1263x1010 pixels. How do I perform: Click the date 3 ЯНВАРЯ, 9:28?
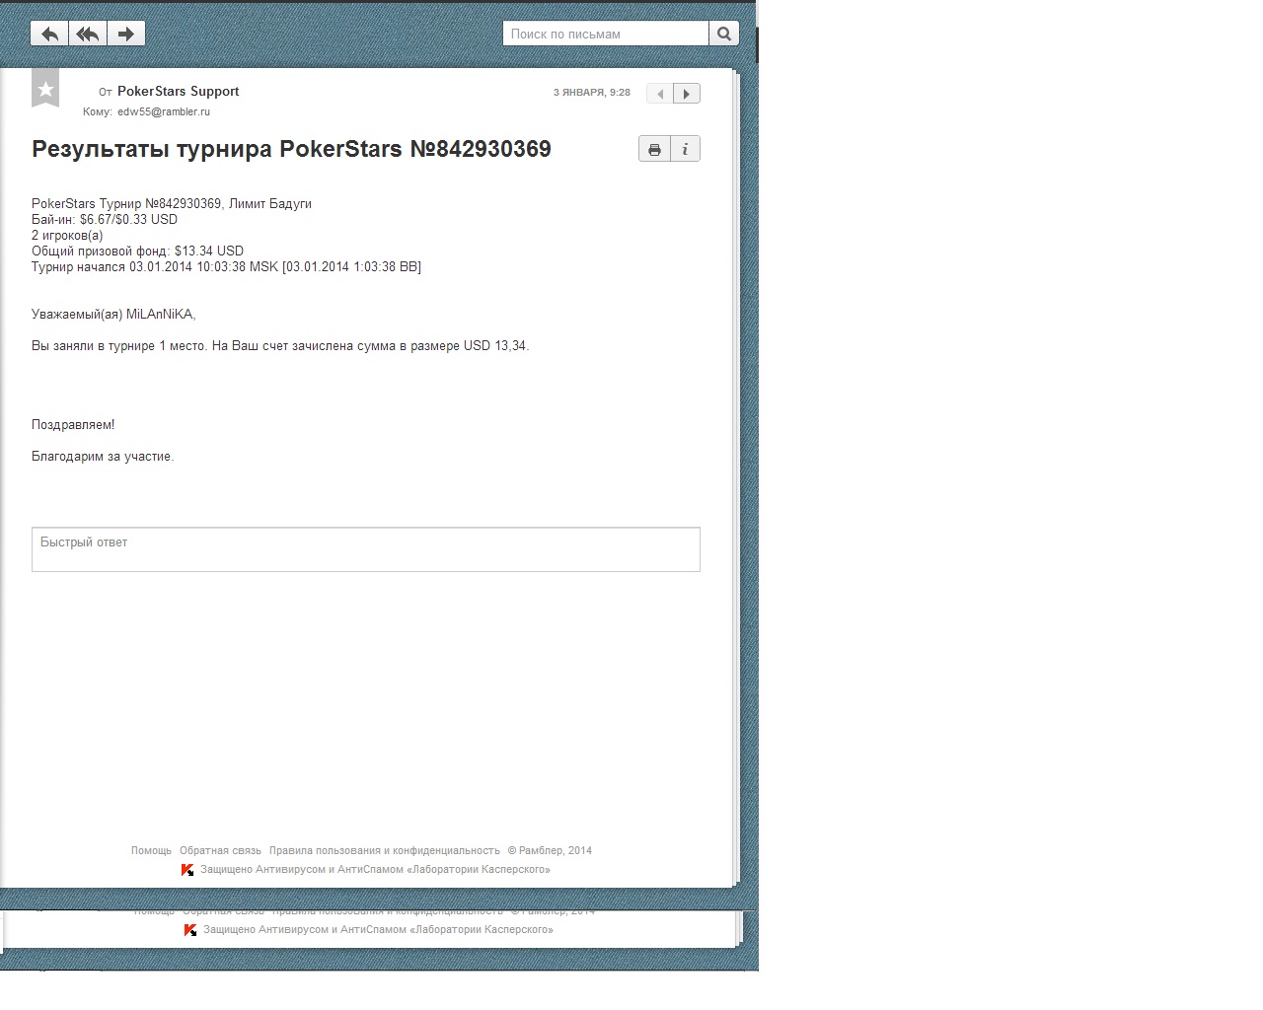click(x=592, y=92)
